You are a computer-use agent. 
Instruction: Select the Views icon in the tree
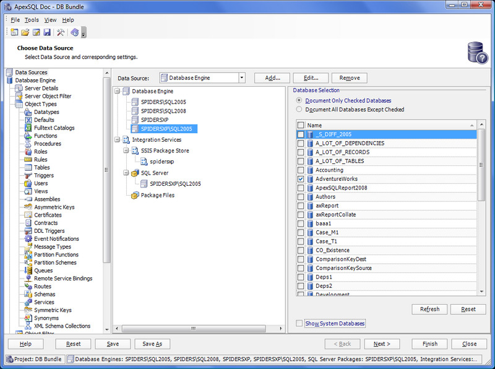click(x=28, y=191)
